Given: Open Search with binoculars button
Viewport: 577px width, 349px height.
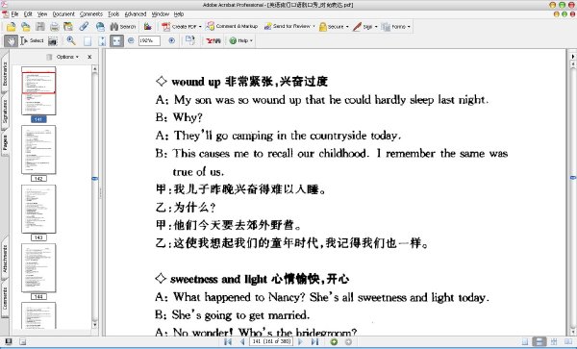Looking at the screenshot, I should click(123, 27).
